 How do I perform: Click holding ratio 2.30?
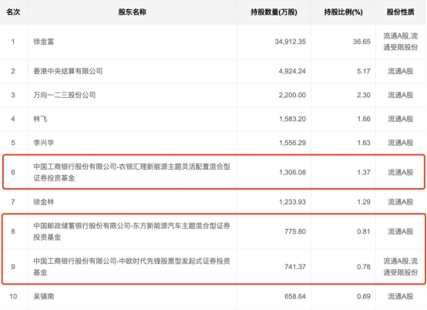(x=364, y=95)
